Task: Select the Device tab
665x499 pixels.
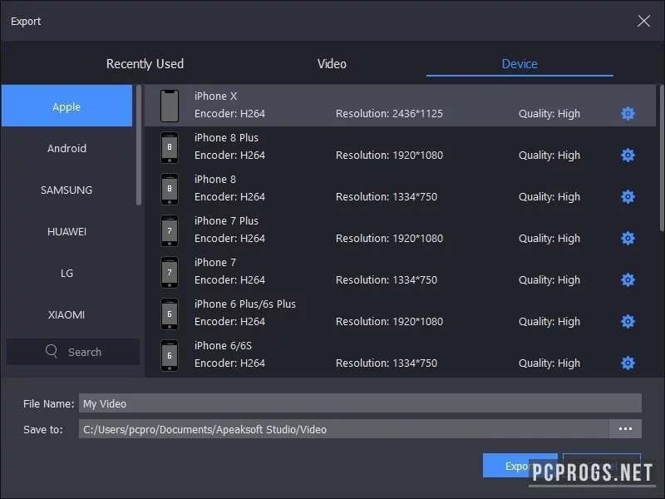Action: click(x=520, y=64)
